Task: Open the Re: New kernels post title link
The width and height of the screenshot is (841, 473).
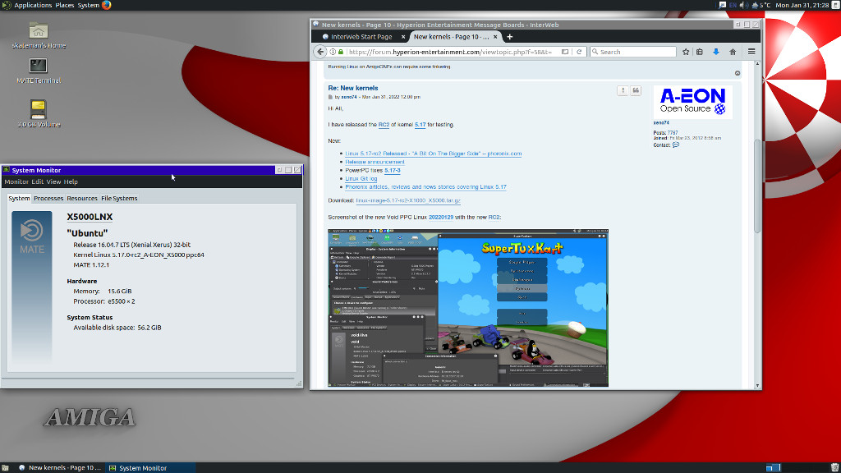Action: point(353,88)
